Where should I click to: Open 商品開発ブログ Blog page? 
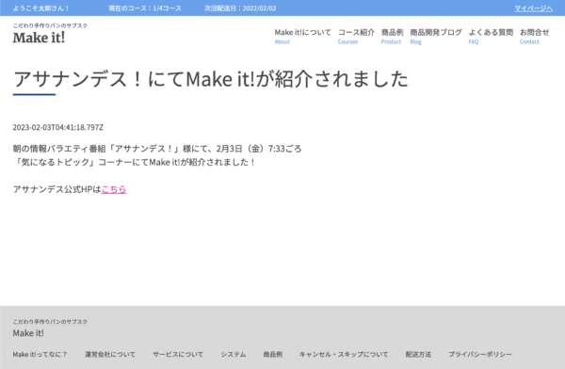[436, 37]
